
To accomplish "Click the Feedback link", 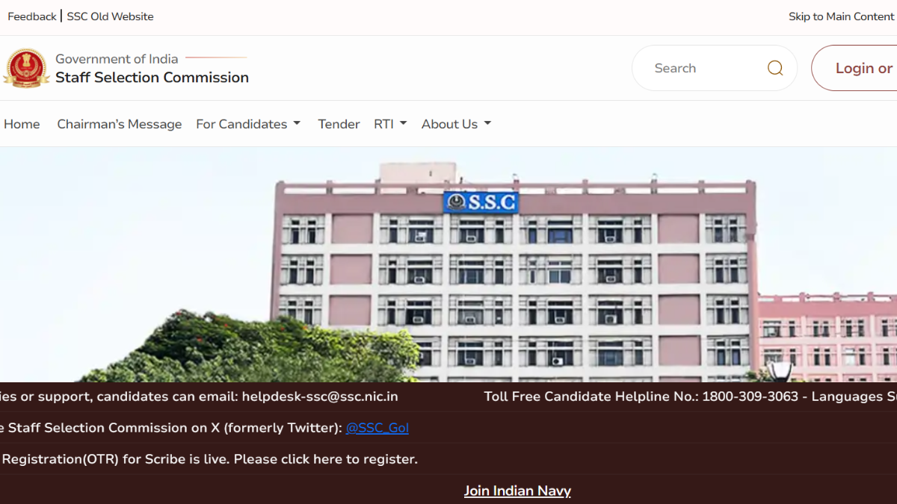I will pos(32,16).
